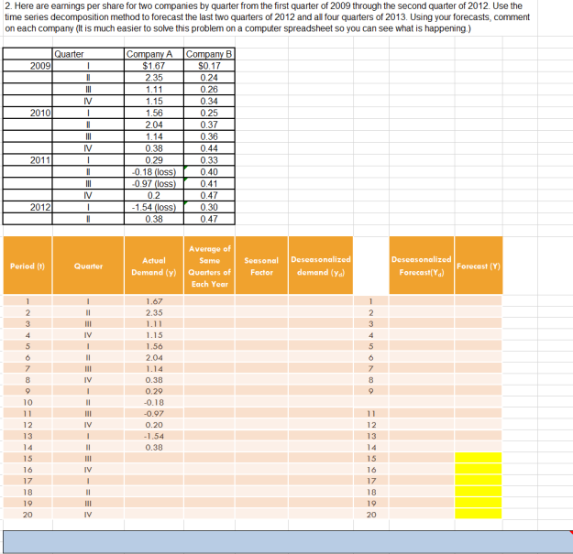
Task: Select the year '2009' cell
Action: pyautogui.click(x=28, y=66)
